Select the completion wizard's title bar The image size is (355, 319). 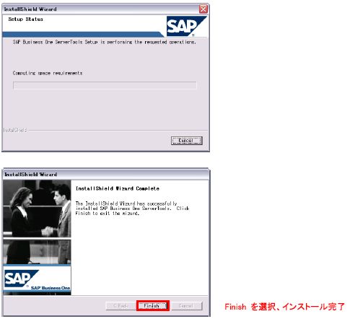tap(106, 174)
